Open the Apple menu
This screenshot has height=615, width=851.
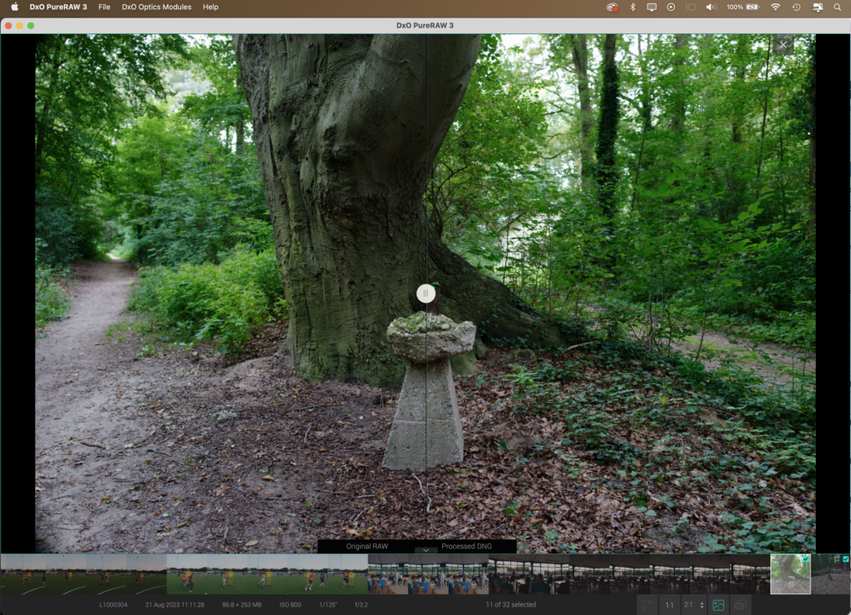(15, 7)
